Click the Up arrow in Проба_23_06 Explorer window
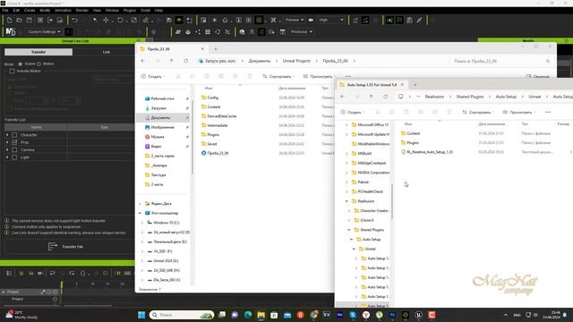Screen dimensions: 573x322 171,61
